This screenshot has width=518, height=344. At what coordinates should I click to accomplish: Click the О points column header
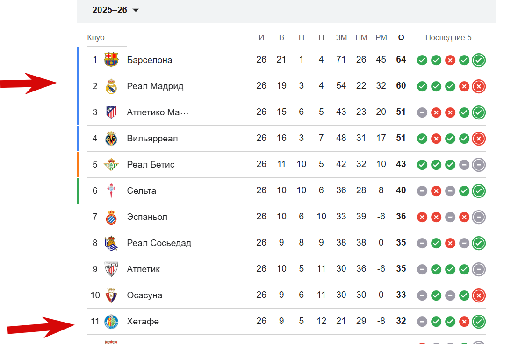[x=401, y=38]
